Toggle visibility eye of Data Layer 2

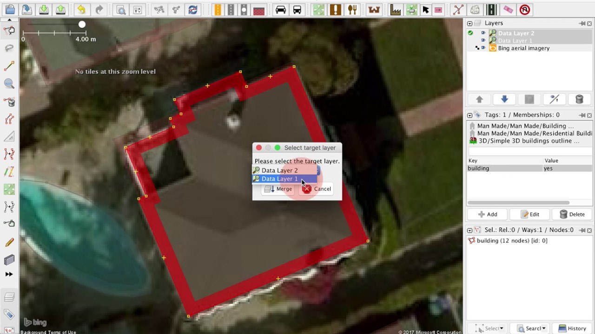pyautogui.click(x=483, y=33)
